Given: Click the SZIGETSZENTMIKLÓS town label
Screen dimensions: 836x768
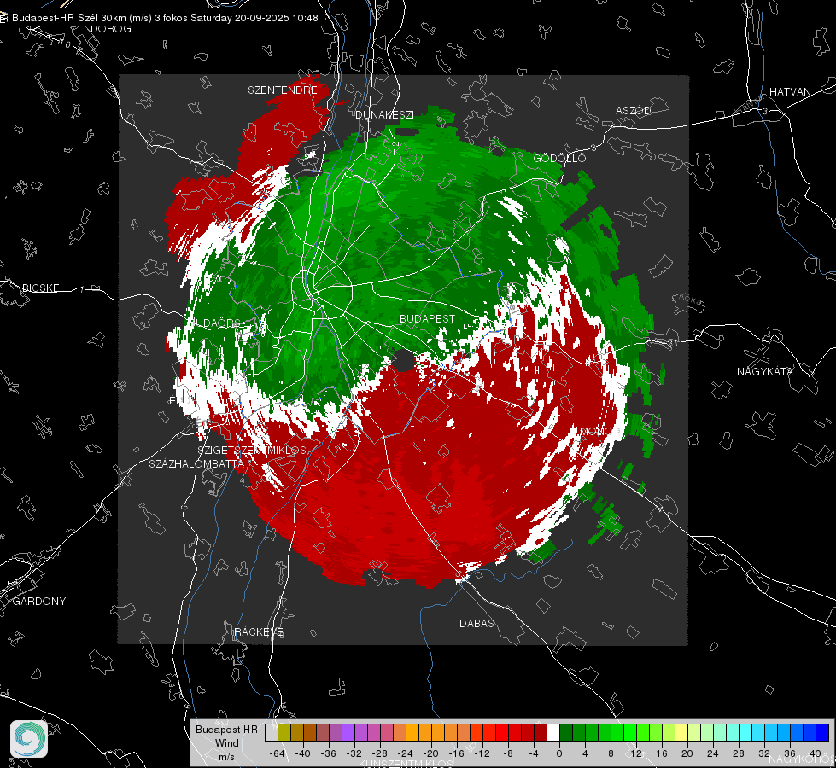Looking at the screenshot, I should [252, 450].
